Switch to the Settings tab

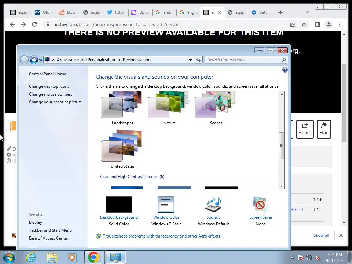tap(261, 12)
